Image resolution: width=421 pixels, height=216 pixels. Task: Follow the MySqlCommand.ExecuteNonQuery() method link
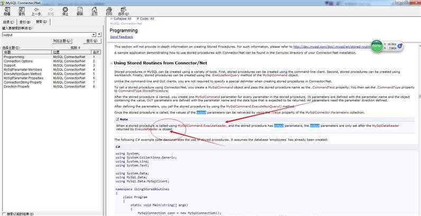[x=254, y=106]
